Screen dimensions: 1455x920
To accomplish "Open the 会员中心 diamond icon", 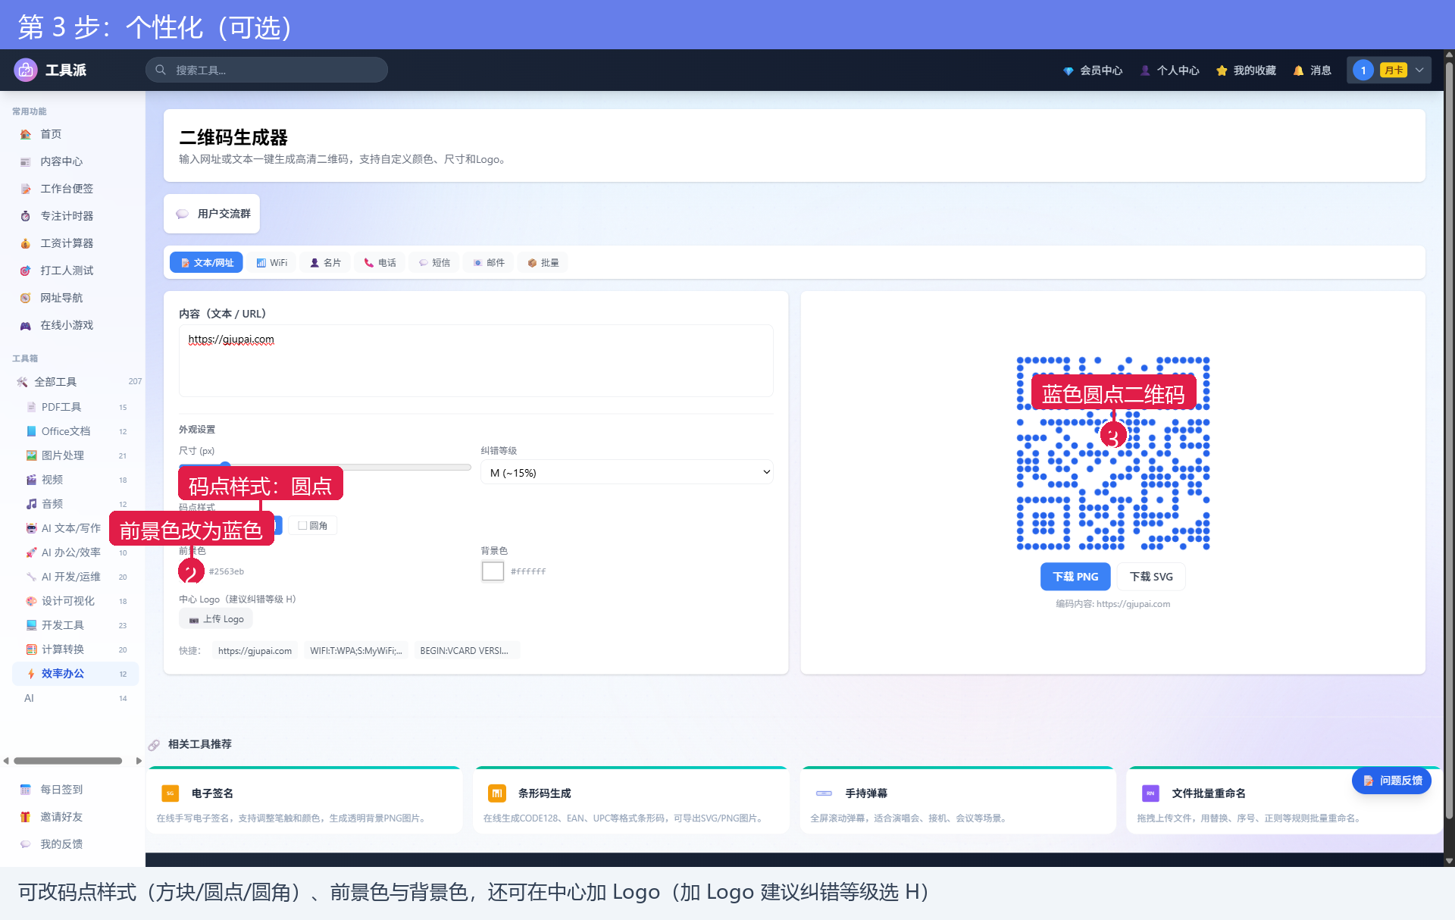I will click(x=1068, y=70).
